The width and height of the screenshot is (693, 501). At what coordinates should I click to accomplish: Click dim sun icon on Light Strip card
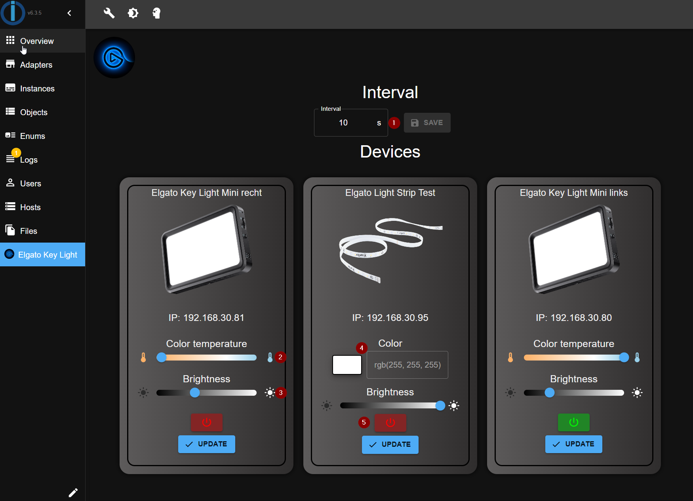327,405
